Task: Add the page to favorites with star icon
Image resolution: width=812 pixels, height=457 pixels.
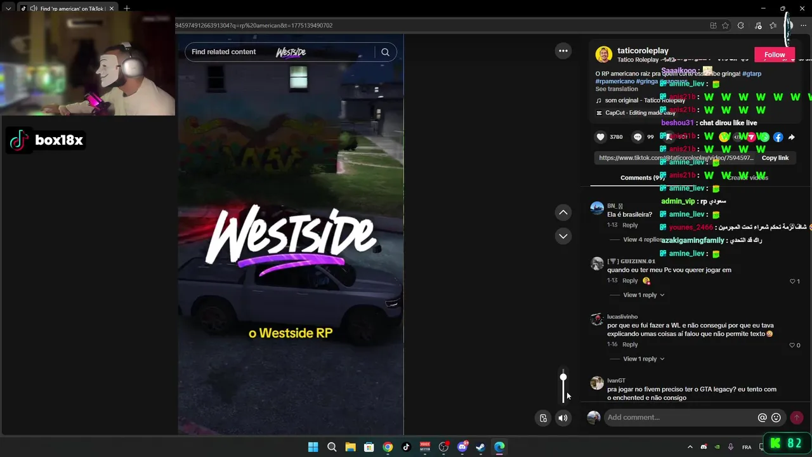Action: (x=725, y=25)
